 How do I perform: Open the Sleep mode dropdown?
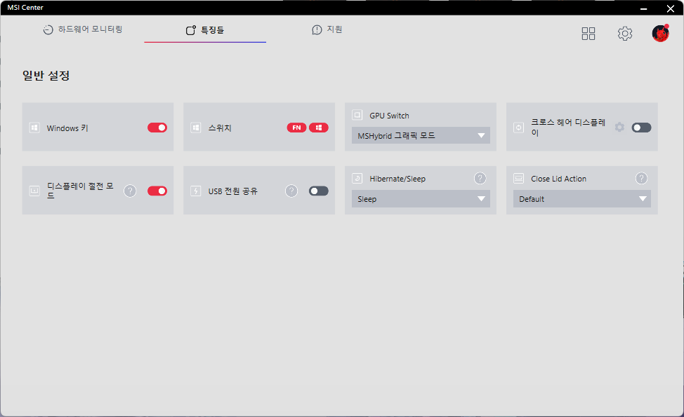pos(421,199)
